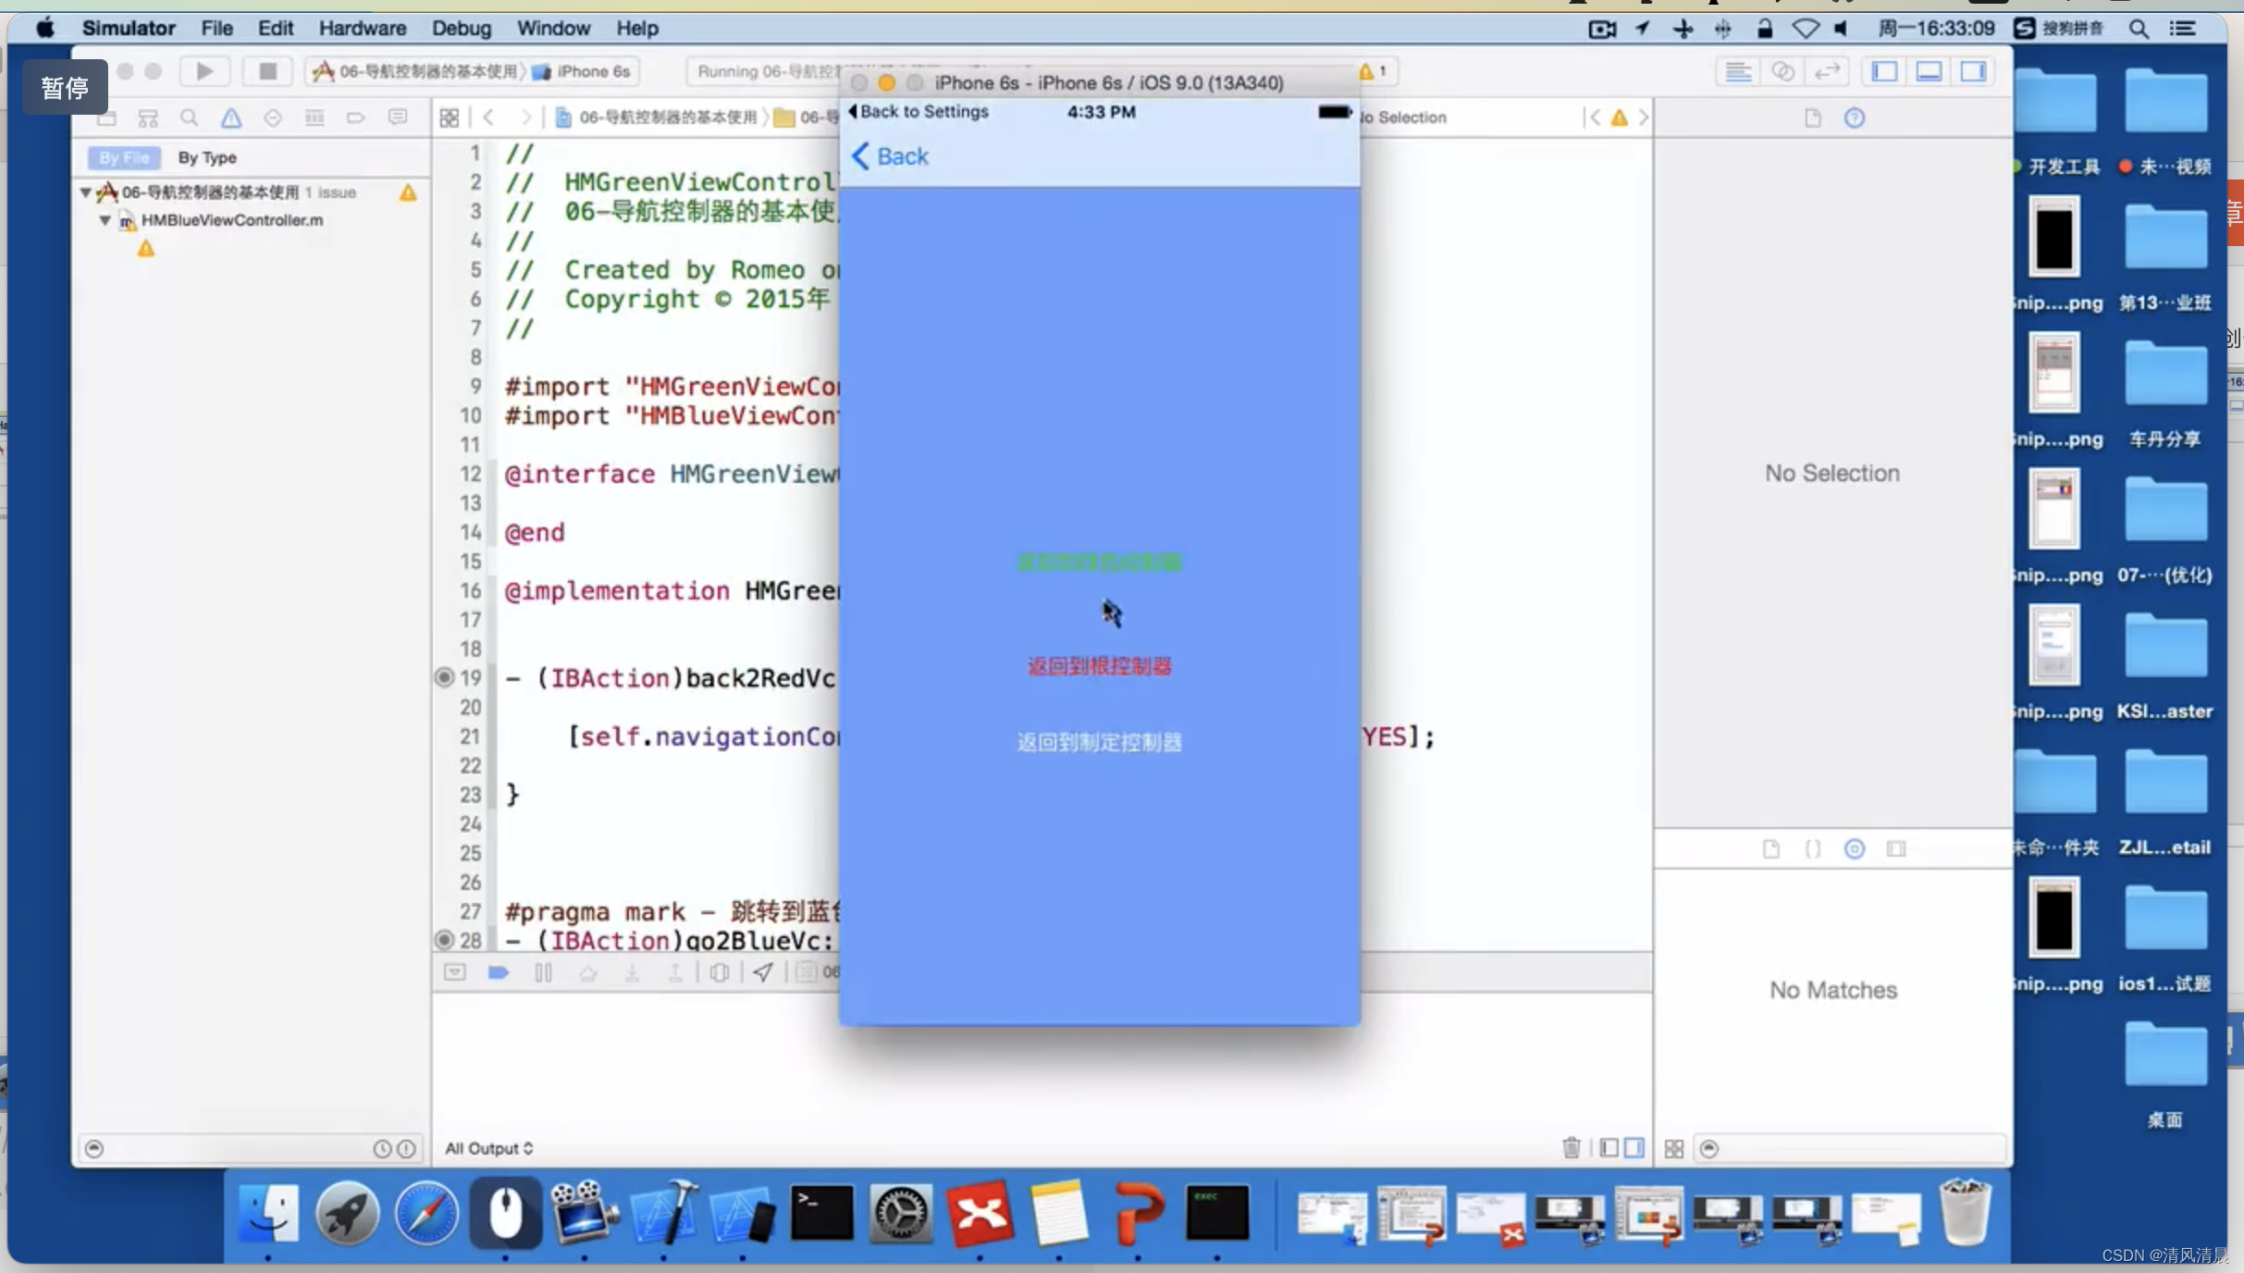
Task: Open the Debug menu in menu bar
Action: [x=460, y=28]
